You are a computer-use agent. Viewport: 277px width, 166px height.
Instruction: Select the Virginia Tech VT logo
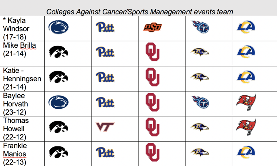pos(105,127)
